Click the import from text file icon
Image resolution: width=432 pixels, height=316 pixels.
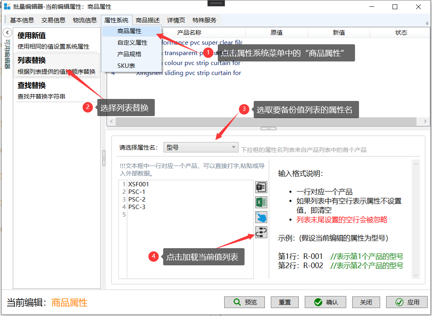point(261,187)
